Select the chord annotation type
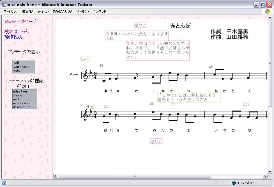The height and width of the screenshot is (187, 274). click(x=24, y=95)
